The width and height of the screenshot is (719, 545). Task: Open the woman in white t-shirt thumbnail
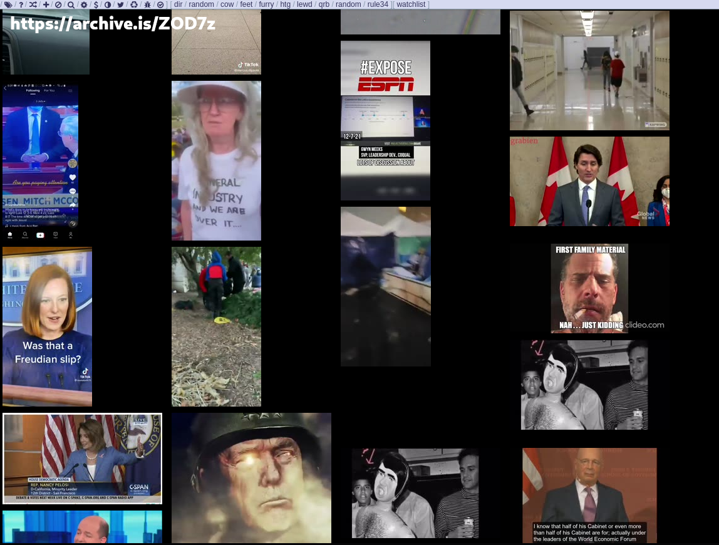tap(217, 160)
